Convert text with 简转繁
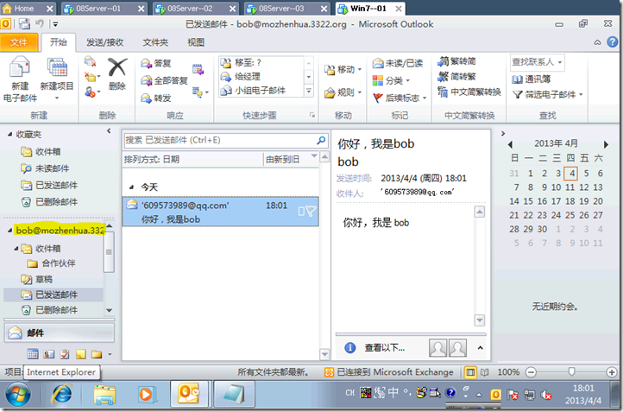623x412 pixels. pos(456,76)
